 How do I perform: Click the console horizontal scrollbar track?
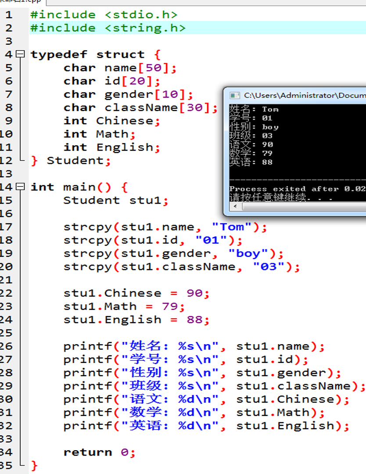[304, 206]
